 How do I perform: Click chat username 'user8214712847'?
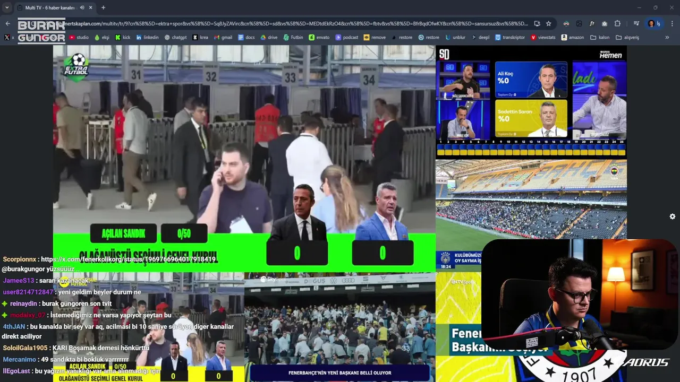tap(28, 292)
